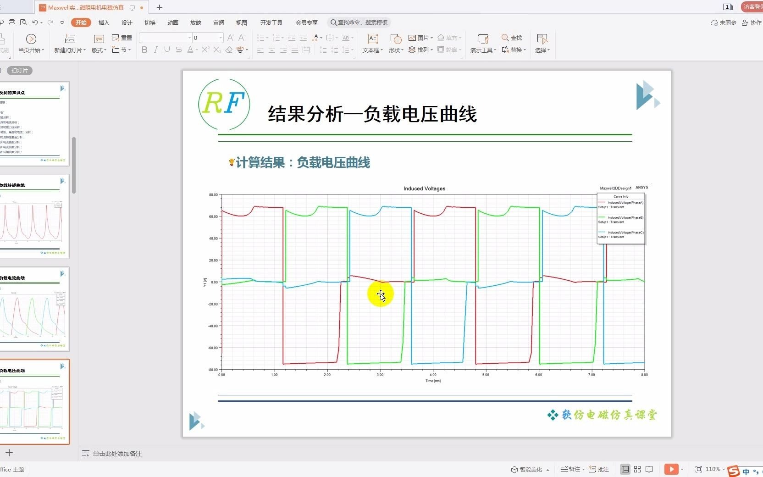Click the print icon in quick access toolbar
The image size is (763, 477).
[12, 22]
